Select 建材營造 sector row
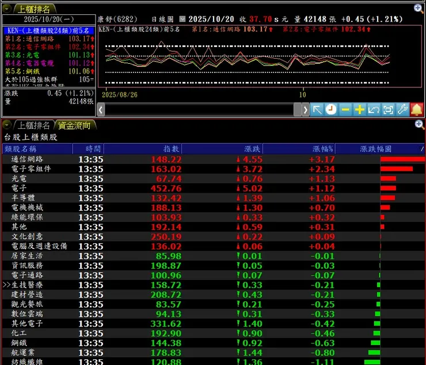Screen dimensions: 426x365 click(x=213, y=294)
